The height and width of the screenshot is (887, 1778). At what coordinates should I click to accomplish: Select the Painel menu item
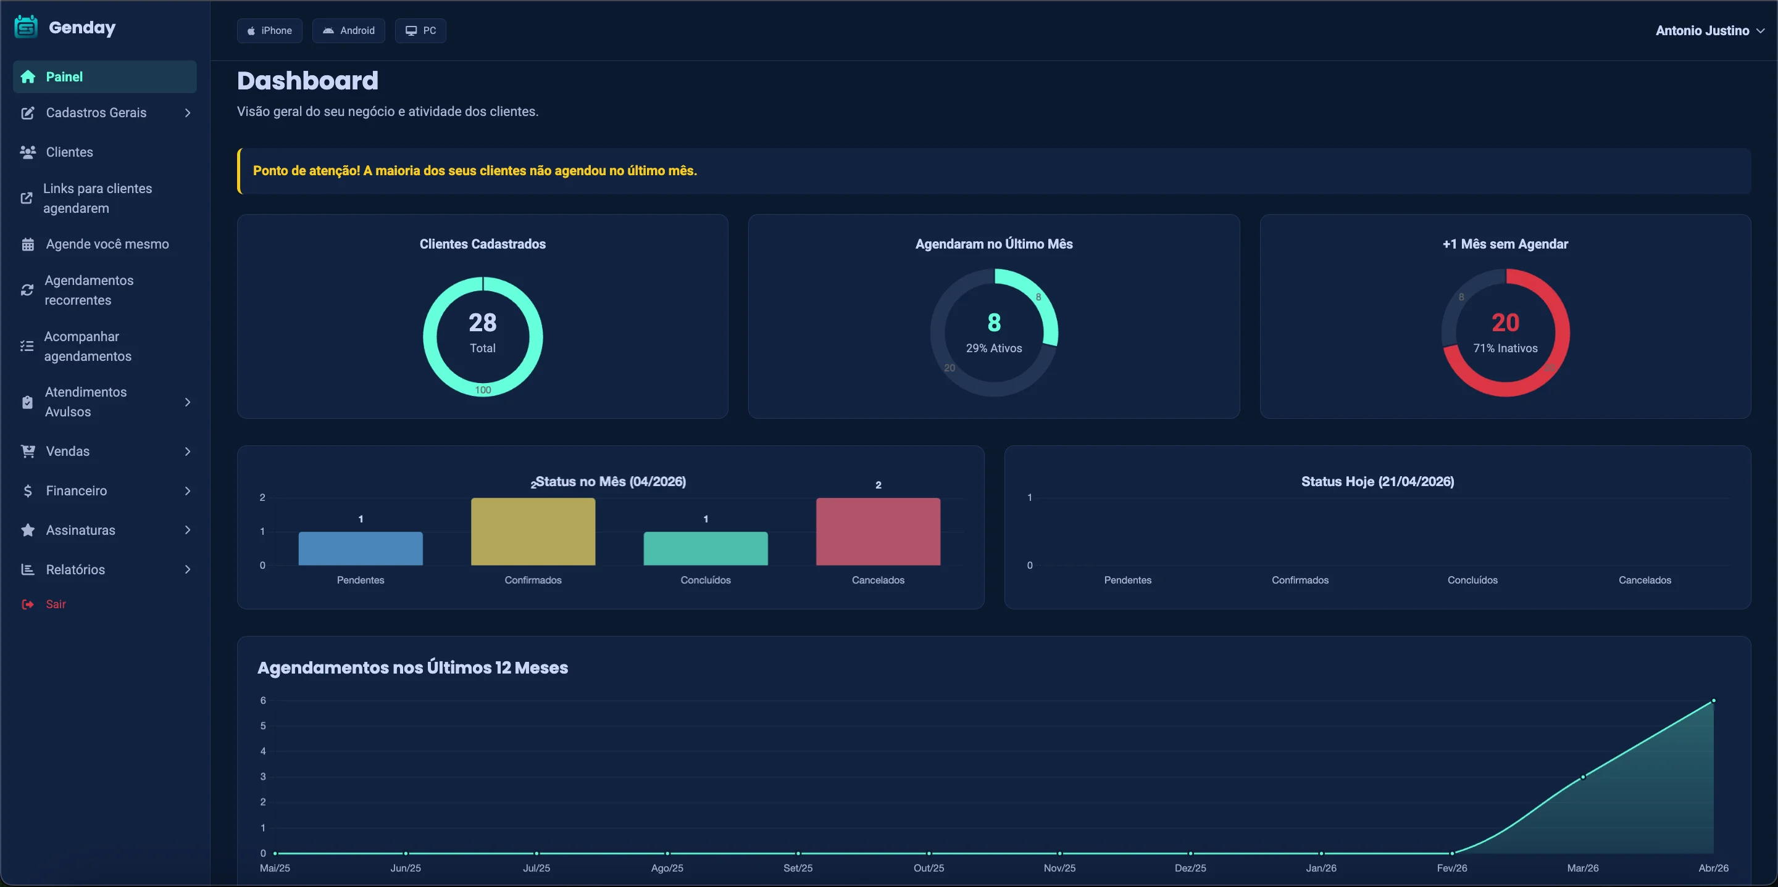(105, 76)
